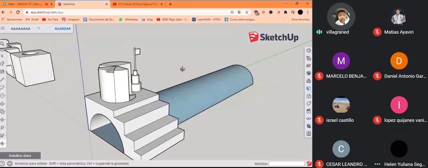428x168 pixels.
Task: Open the highlighted blue Materials cube panel
Action: point(308,89)
